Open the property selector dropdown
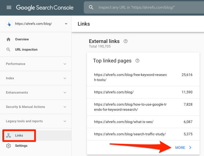The height and width of the screenshot is (156, 204). pyautogui.click(x=66, y=24)
